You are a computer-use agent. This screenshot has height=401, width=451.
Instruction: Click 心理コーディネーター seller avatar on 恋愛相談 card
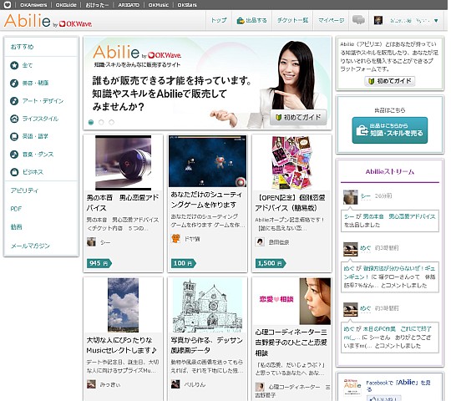click(x=260, y=387)
